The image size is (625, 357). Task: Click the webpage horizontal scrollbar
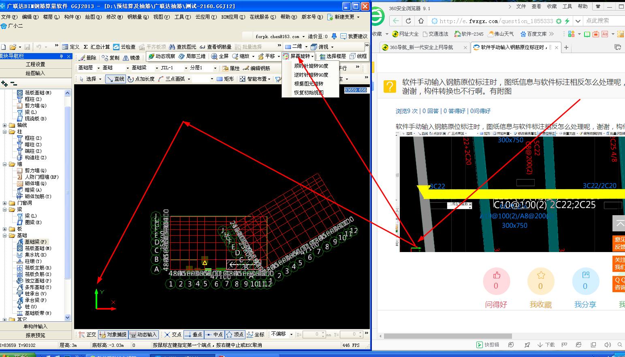448,336
